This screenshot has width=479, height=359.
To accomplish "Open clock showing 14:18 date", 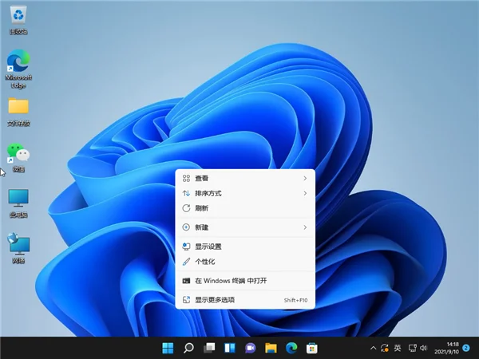I will 446,348.
